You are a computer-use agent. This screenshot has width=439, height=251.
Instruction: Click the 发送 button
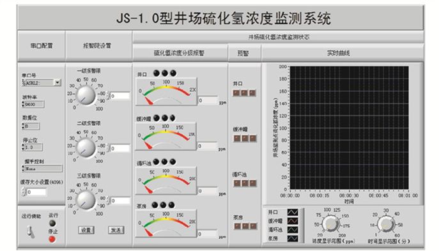click(x=116, y=231)
